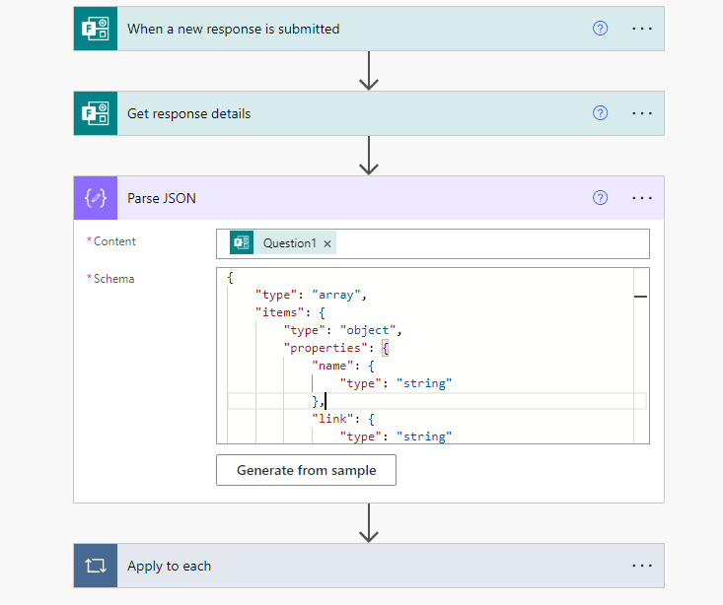Open the Parse JSON ellipsis menu

pos(642,198)
